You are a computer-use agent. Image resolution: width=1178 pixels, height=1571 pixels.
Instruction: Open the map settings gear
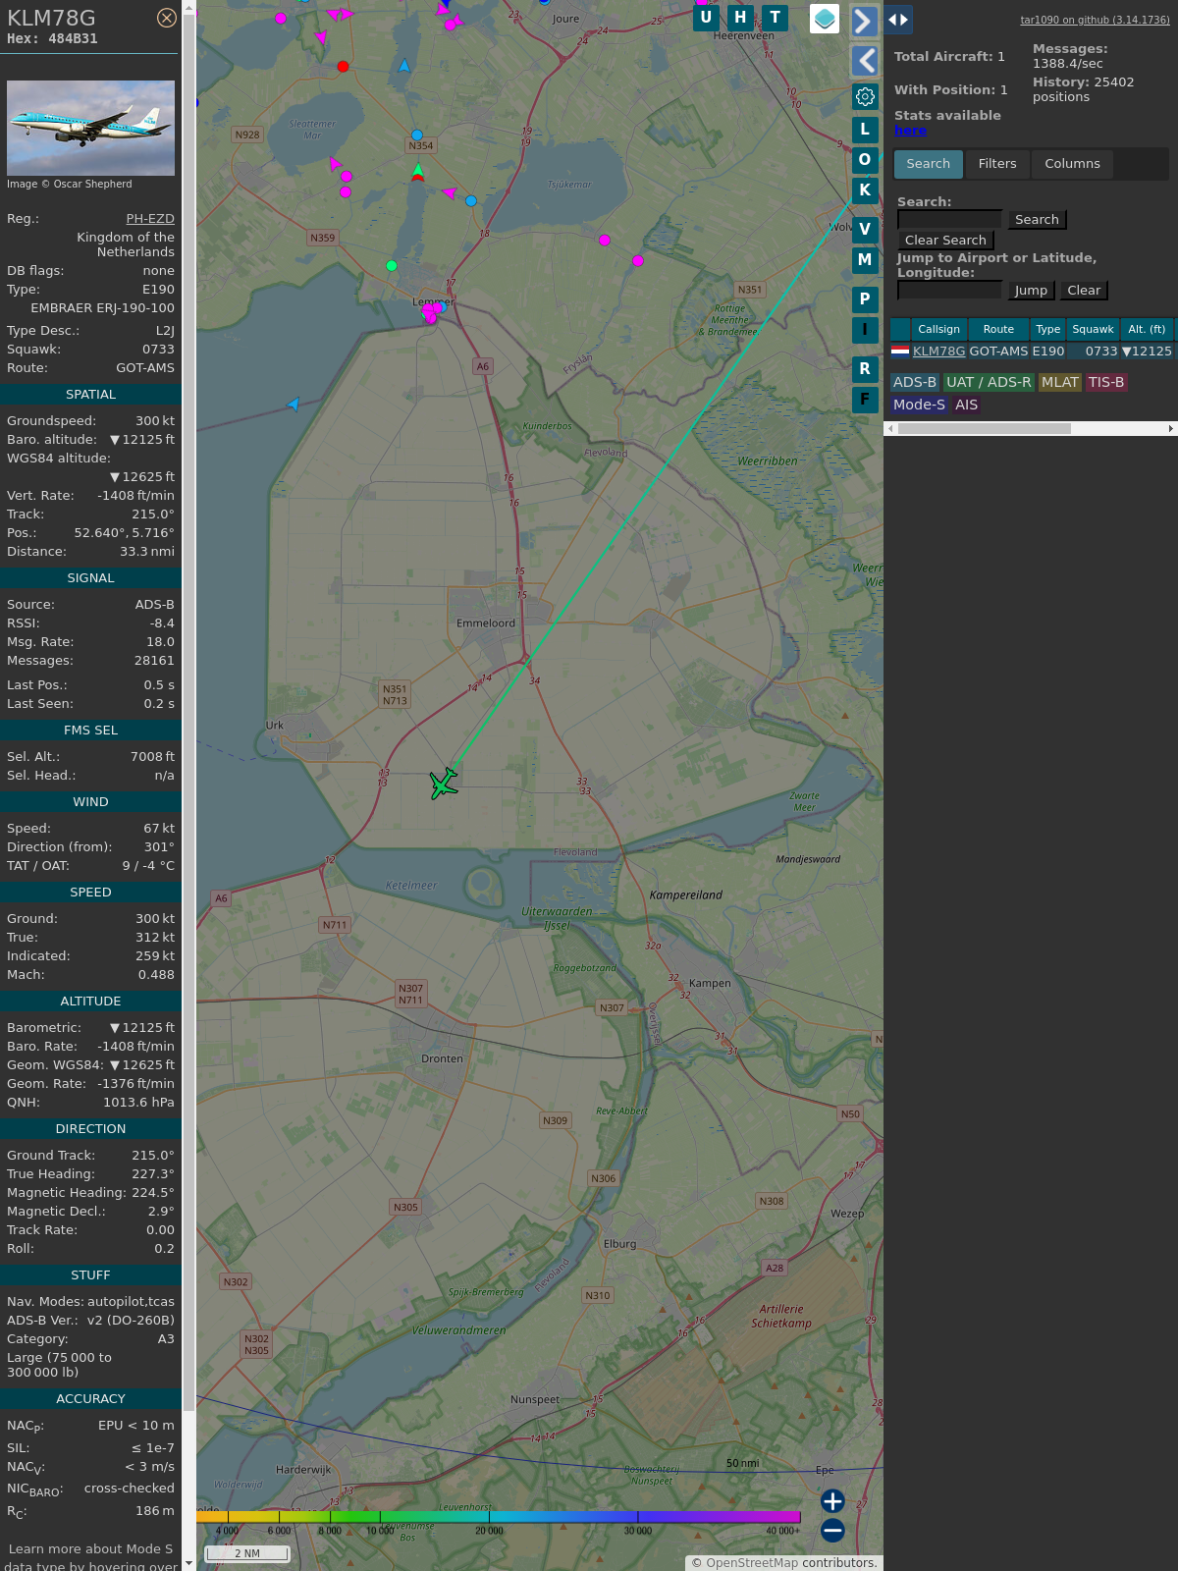(865, 96)
